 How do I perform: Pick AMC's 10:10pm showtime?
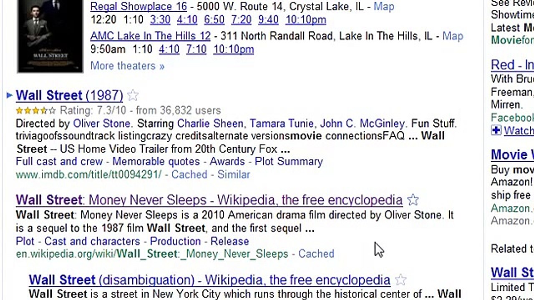point(234,49)
